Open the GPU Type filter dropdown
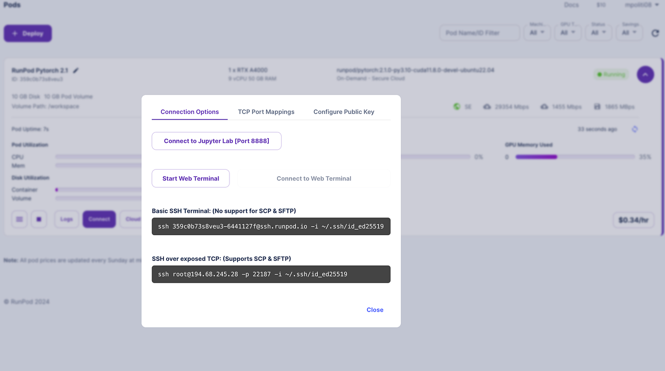The height and width of the screenshot is (371, 665). coord(568,33)
